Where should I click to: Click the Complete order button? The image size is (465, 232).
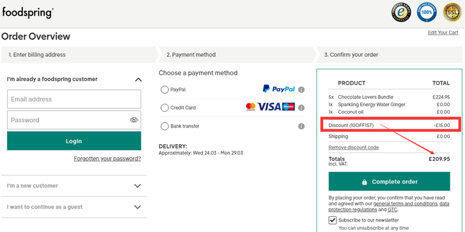pos(389,182)
